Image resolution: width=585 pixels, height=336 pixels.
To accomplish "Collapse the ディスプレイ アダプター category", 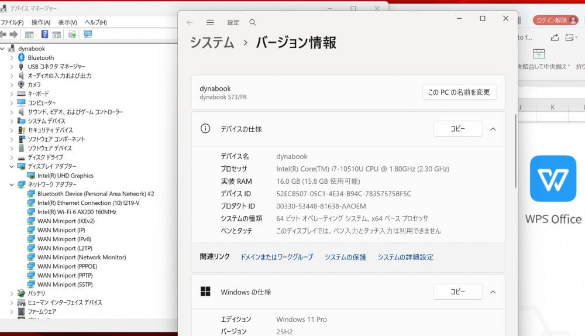I will coord(12,166).
